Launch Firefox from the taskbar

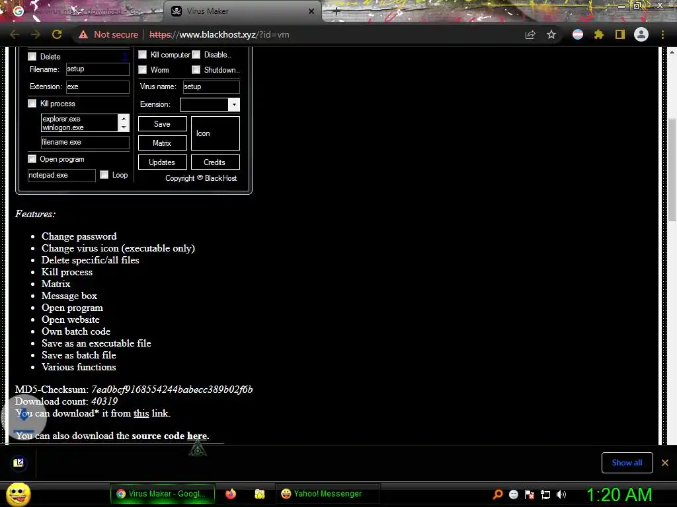tap(231, 494)
